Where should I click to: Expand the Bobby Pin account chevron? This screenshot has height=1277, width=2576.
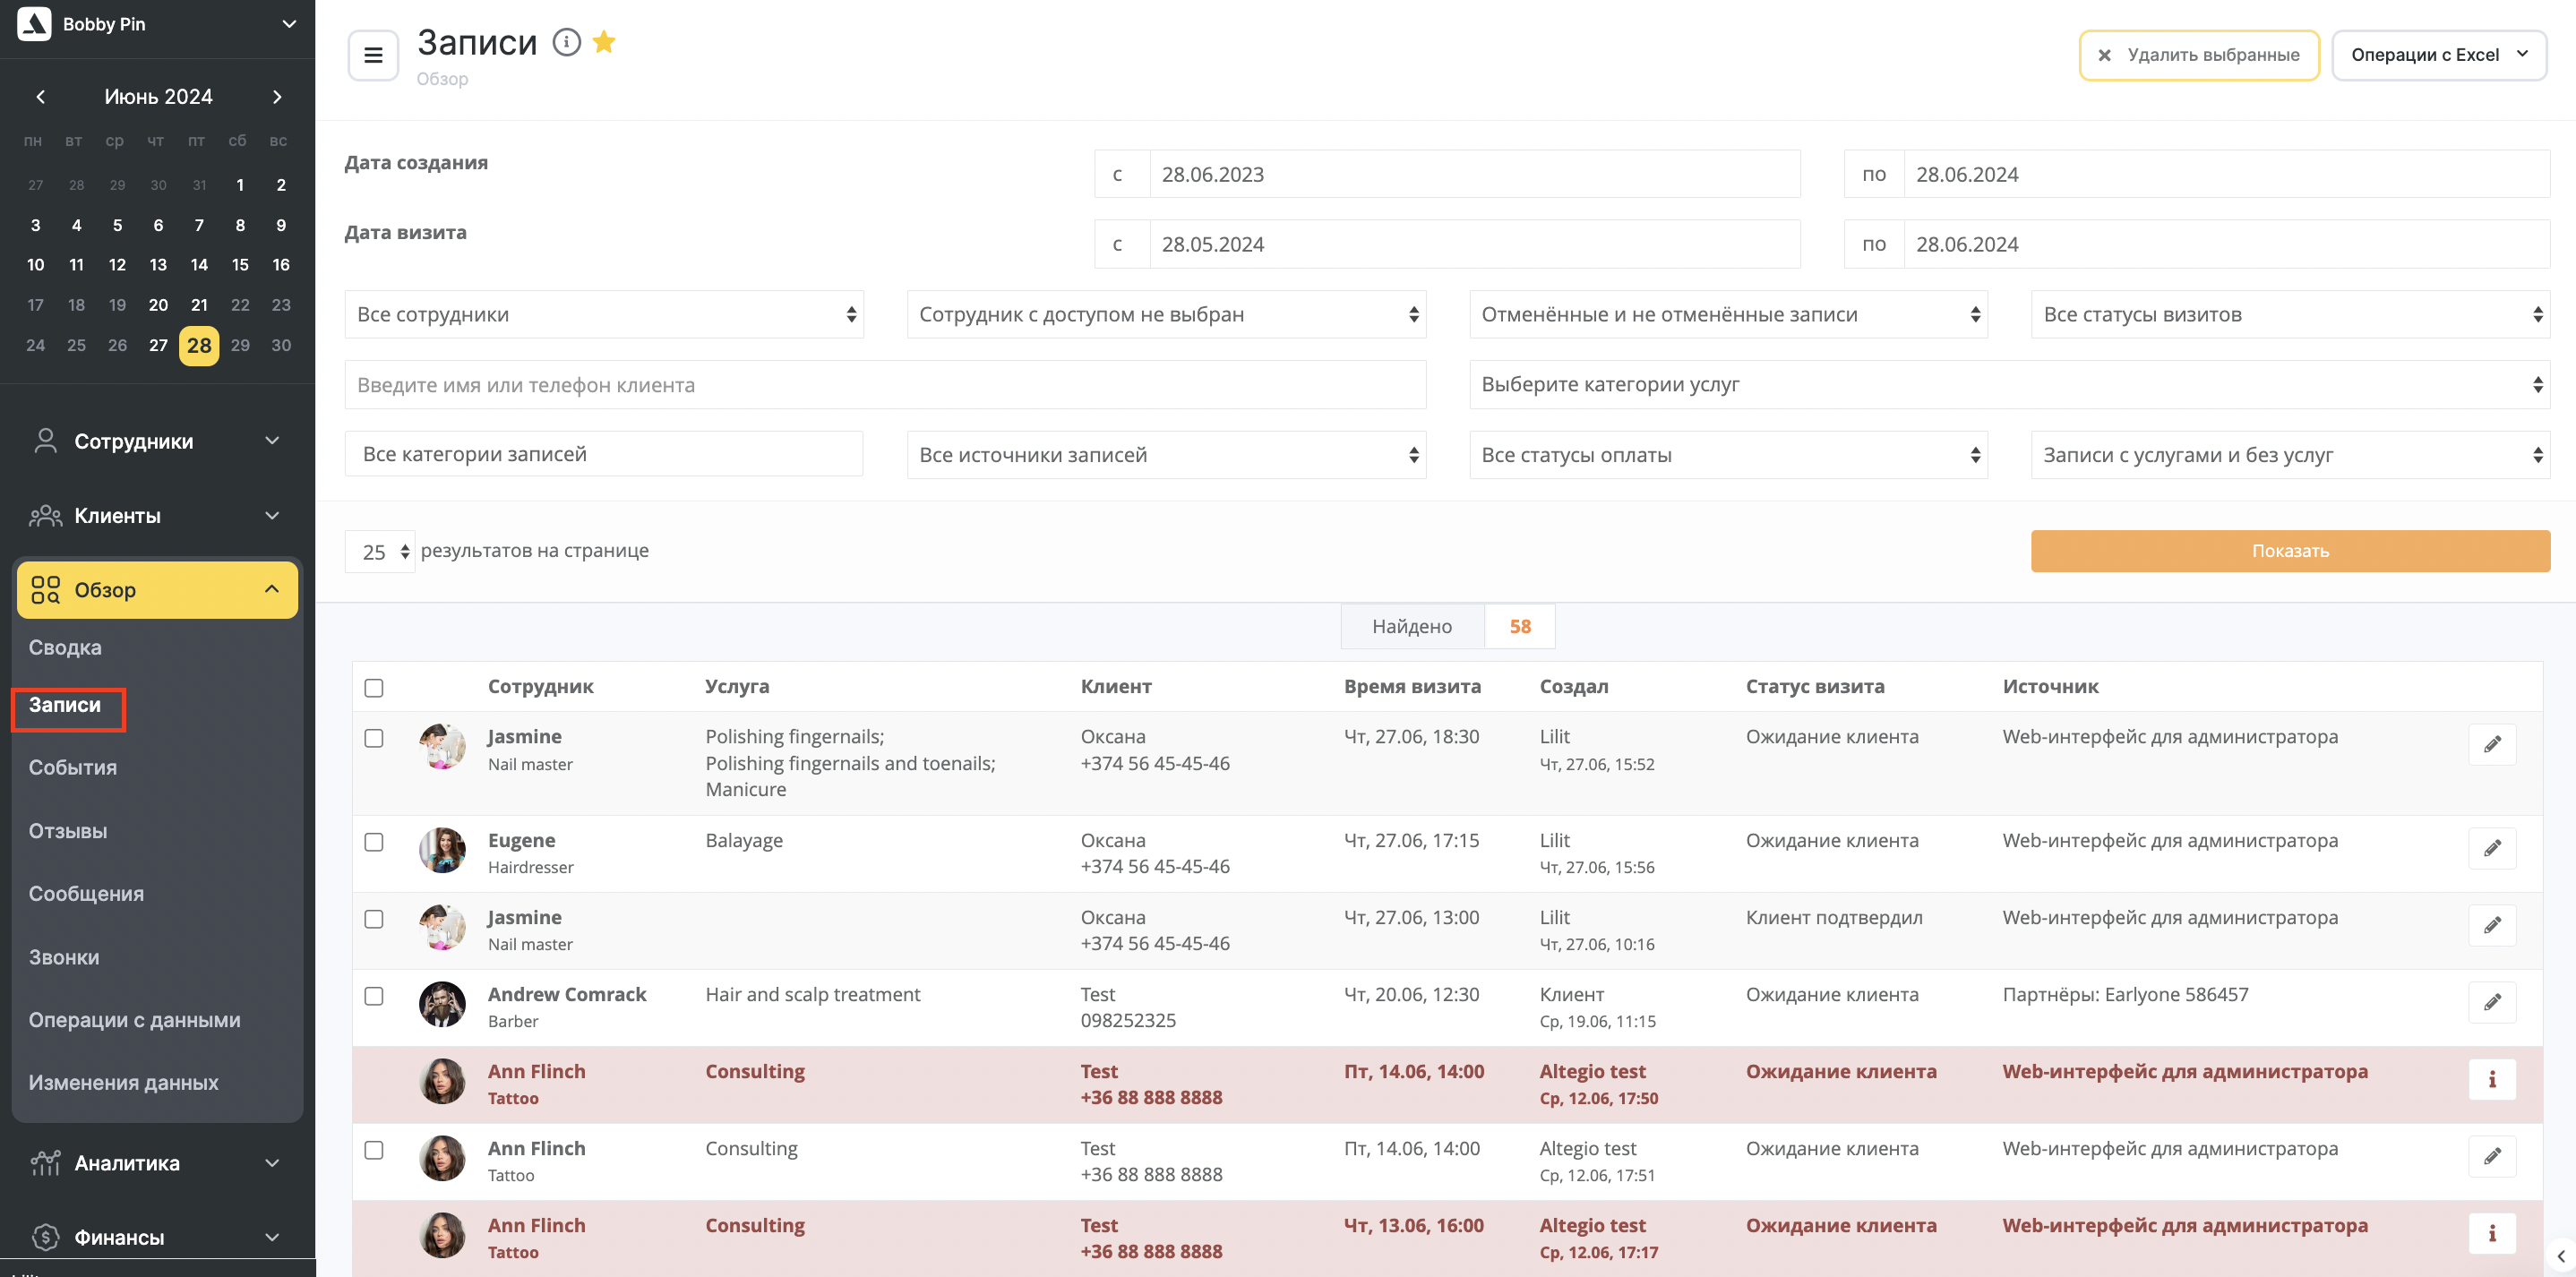[x=289, y=23]
